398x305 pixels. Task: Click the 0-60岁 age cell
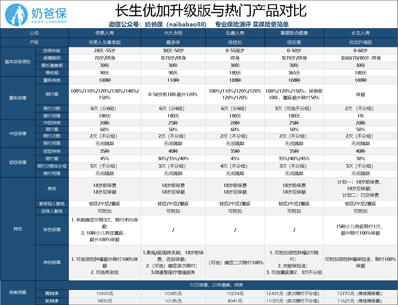pyautogui.click(x=361, y=50)
